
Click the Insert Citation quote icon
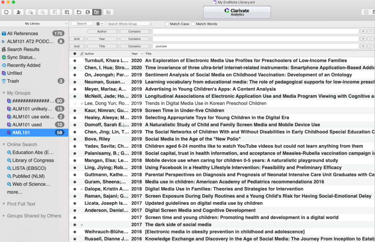click(366, 12)
